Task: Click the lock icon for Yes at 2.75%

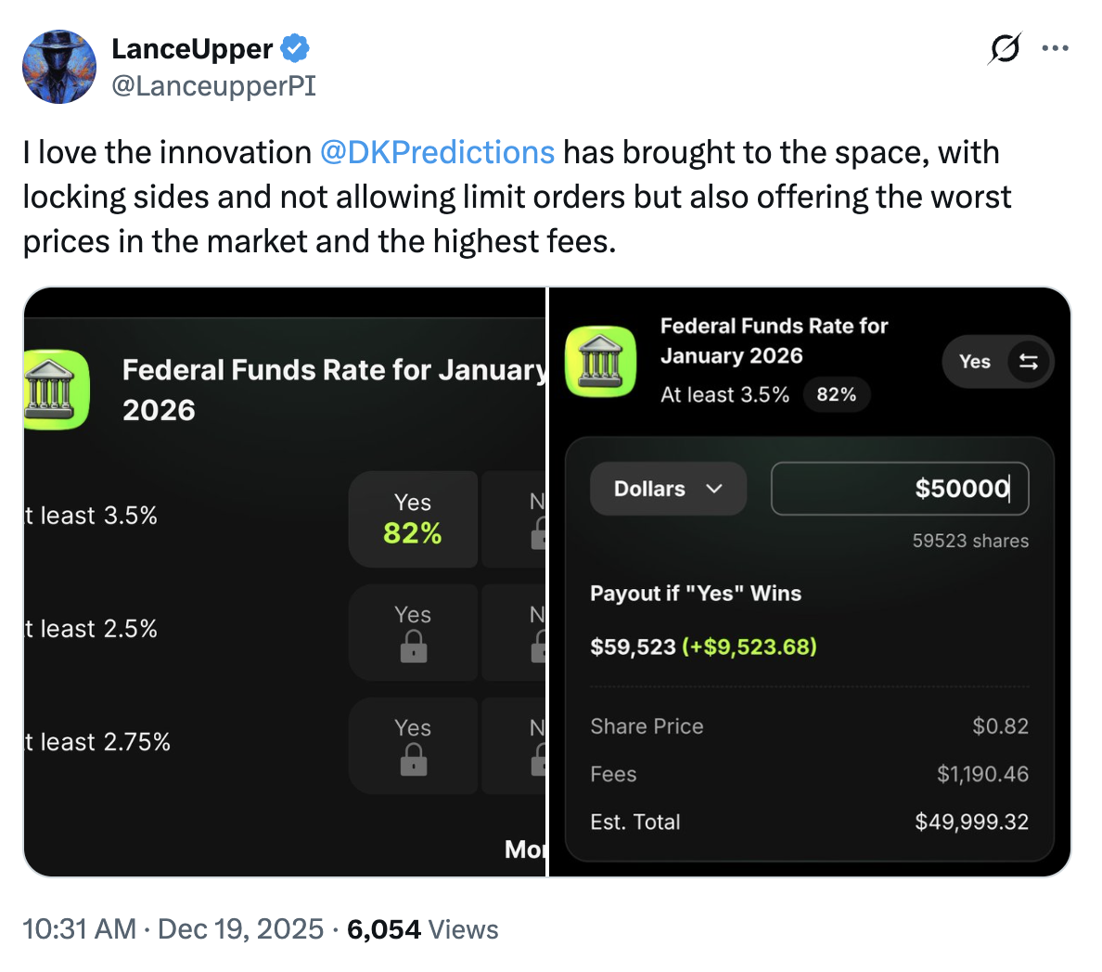Action: tap(414, 761)
